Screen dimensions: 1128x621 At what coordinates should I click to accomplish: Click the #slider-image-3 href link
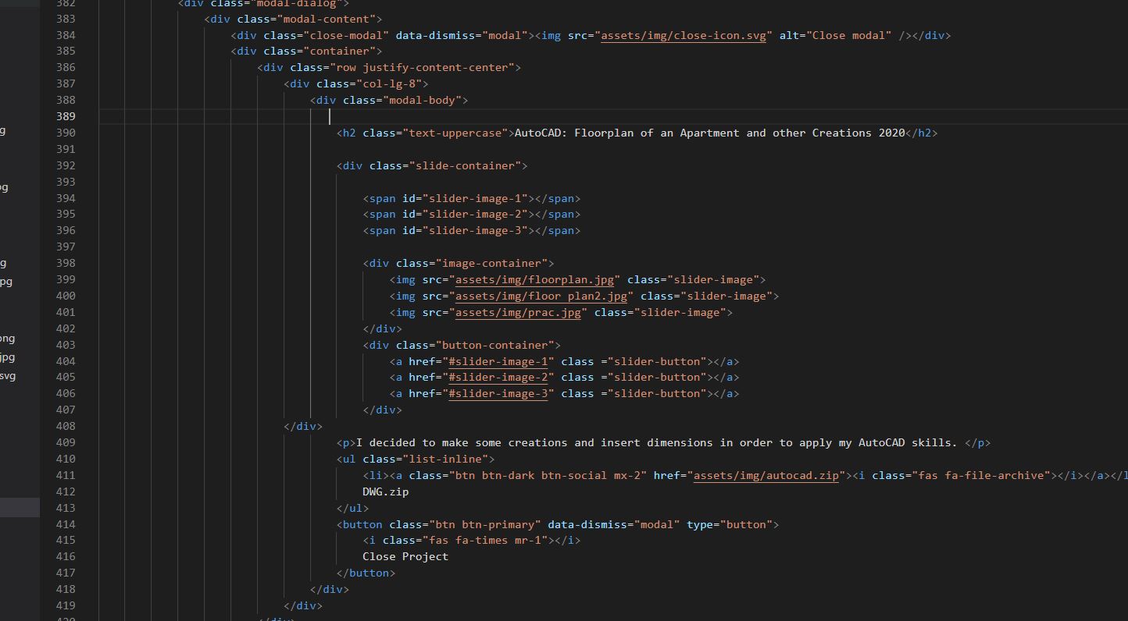coord(498,393)
